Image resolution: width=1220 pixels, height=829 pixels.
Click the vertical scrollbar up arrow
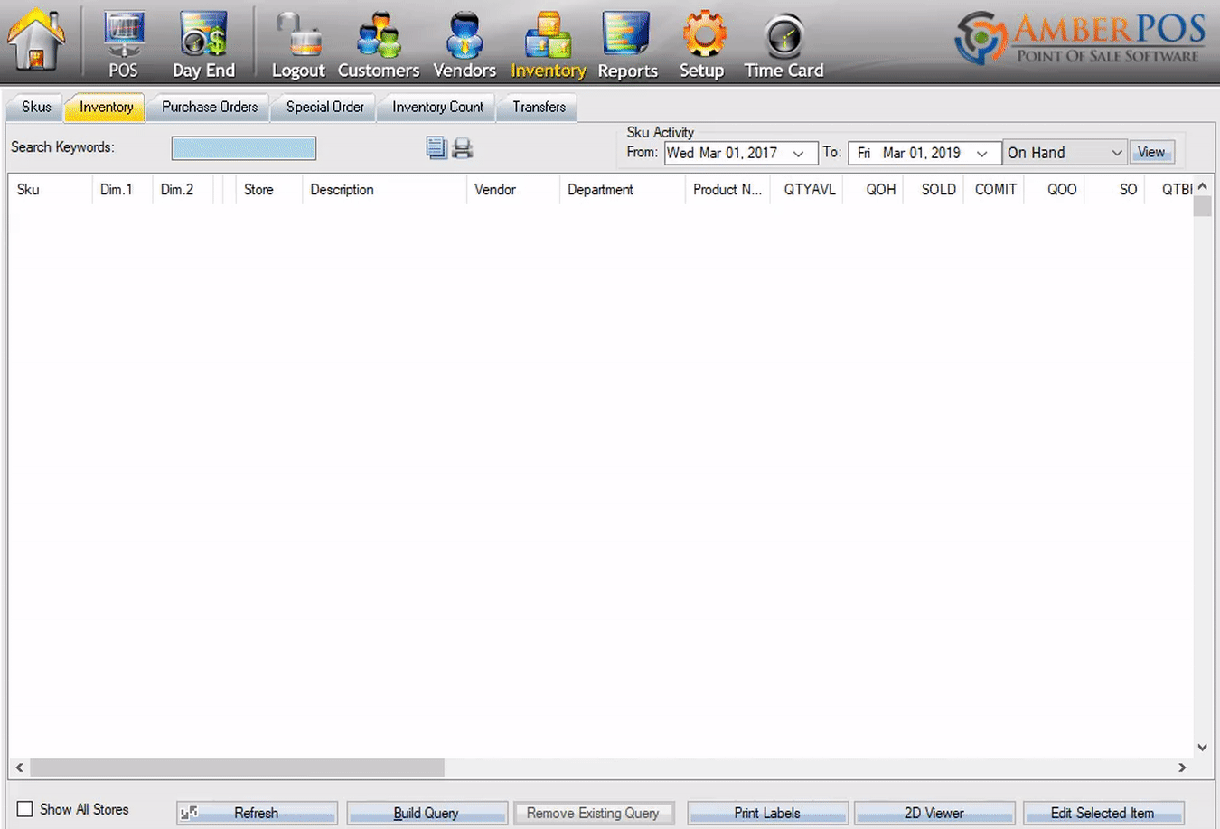coord(1202,186)
